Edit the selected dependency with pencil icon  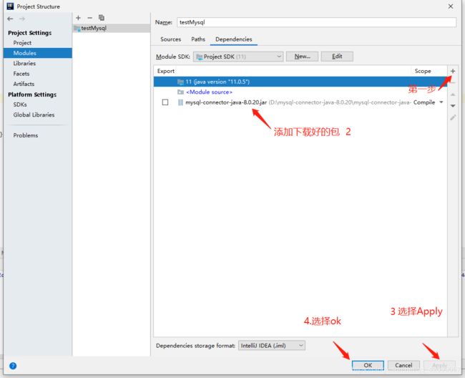click(453, 117)
